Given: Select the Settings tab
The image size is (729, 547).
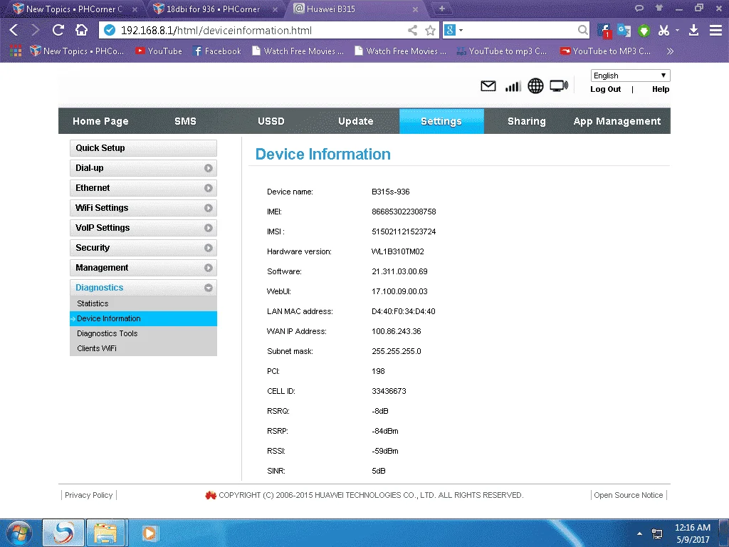Looking at the screenshot, I should pos(441,121).
